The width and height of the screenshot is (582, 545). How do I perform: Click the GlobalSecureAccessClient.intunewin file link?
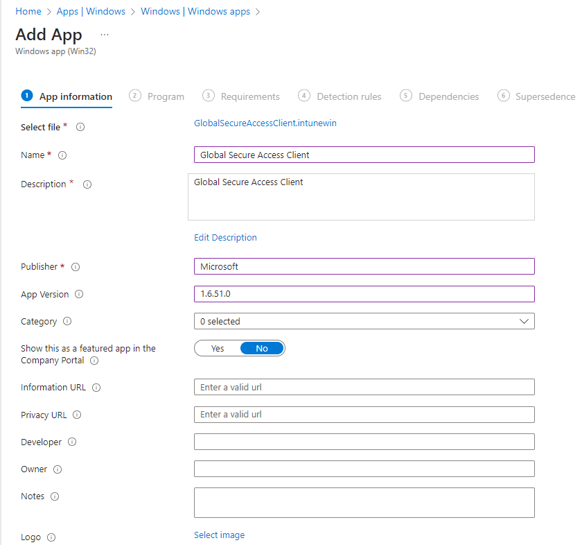coord(265,123)
